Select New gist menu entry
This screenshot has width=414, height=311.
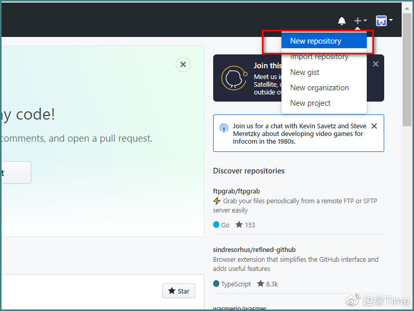click(x=324, y=72)
